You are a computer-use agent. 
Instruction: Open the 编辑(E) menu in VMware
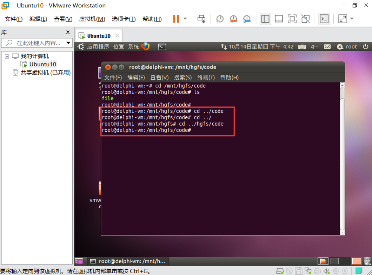(x=38, y=19)
